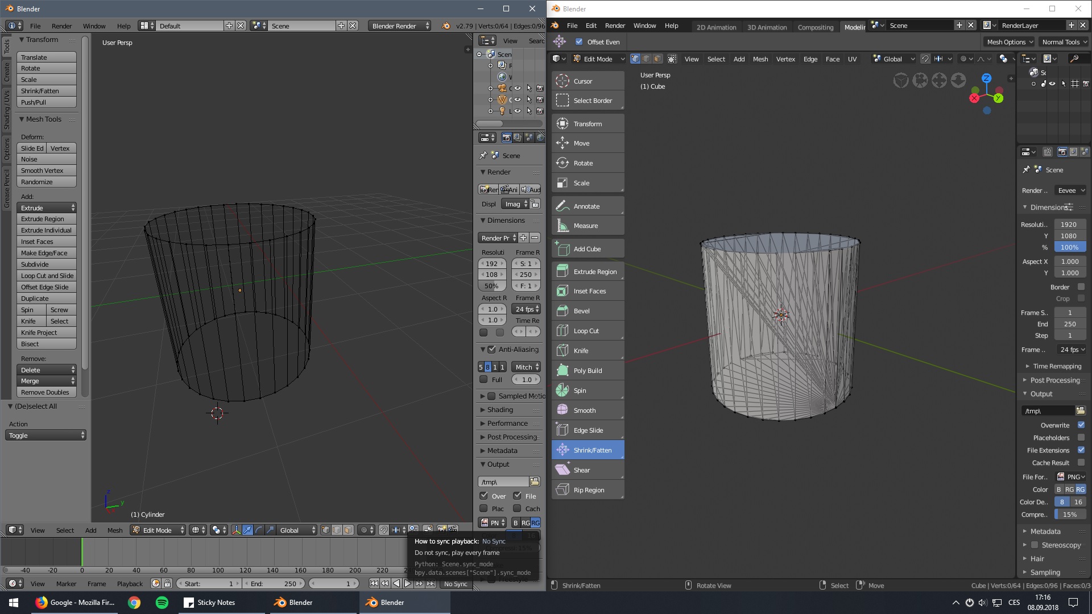Activate the Annotate tool
1092x614 pixels.
point(588,206)
